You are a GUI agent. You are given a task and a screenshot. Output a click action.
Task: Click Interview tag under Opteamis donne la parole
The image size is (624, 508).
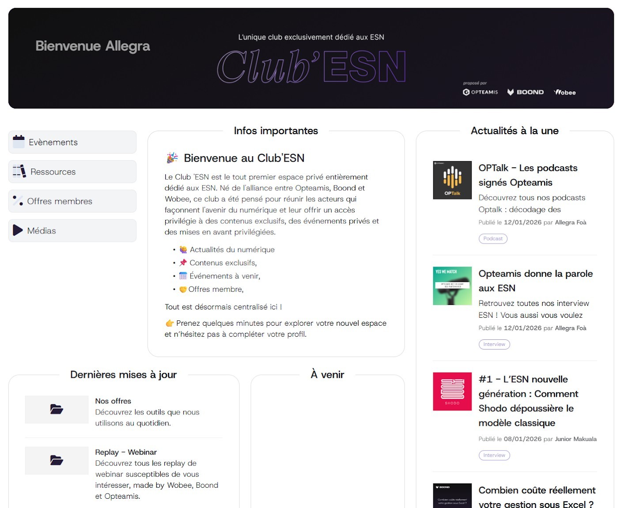tap(494, 344)
